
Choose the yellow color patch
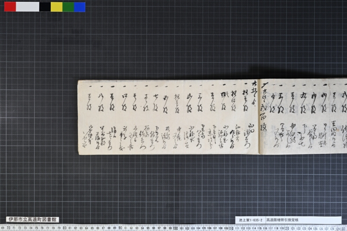coord(56,7)
